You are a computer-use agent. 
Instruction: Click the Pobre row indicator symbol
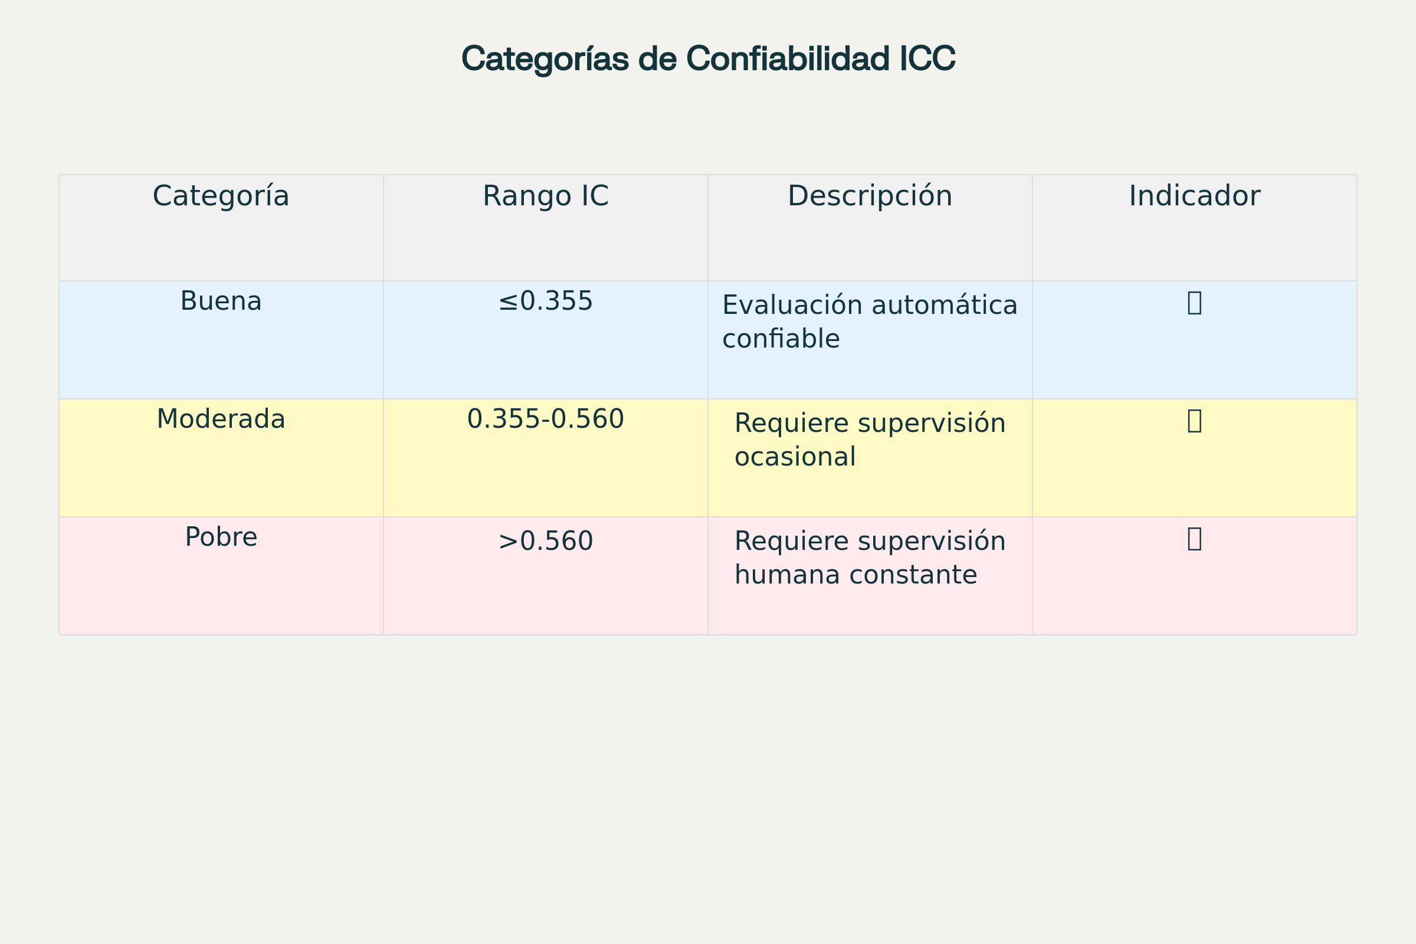point(1194,539)
